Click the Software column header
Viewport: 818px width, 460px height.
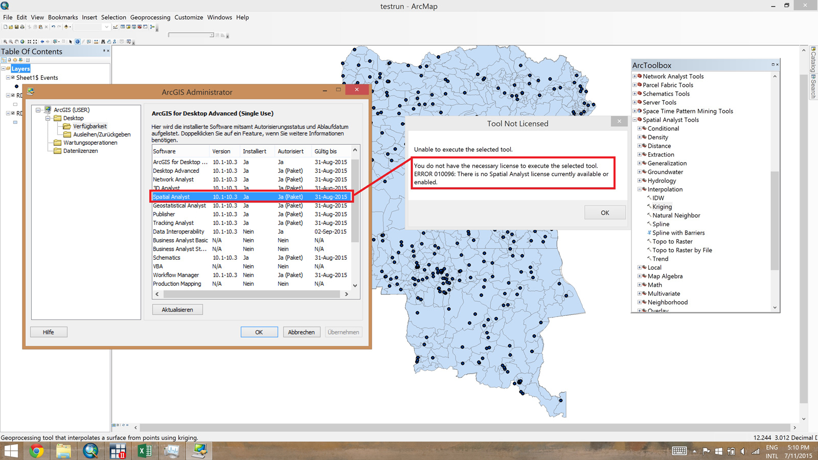click(181, 151)
